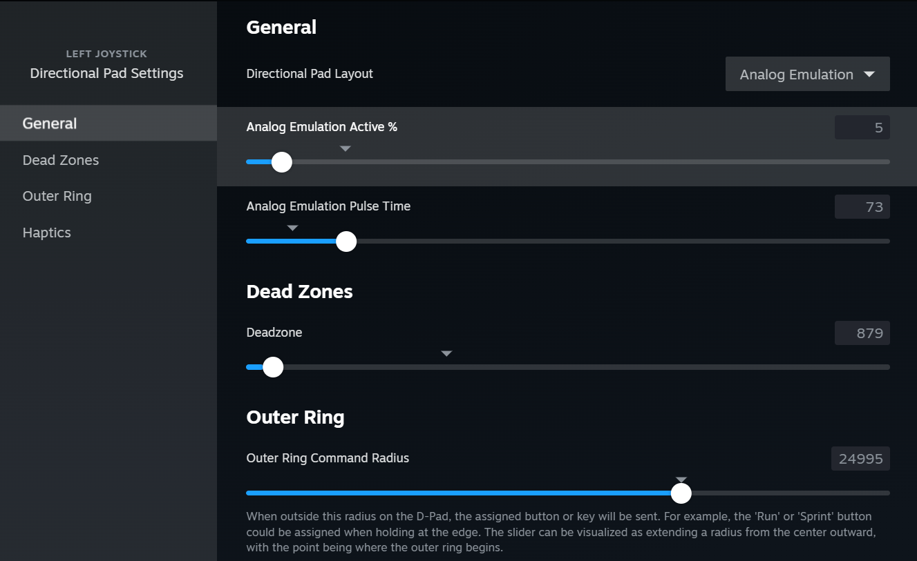Click default marker above Outer Ring Radius slider
This screenshot has width=917, height=561.
681,480
